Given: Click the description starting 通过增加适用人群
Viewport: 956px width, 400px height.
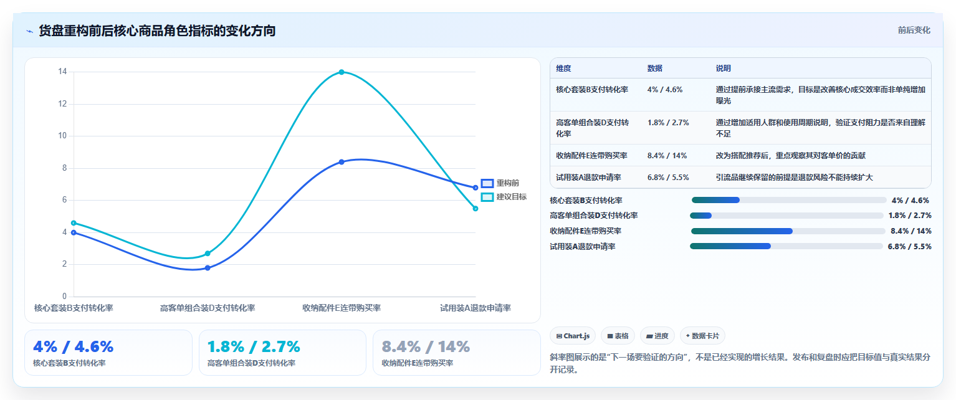Looking at the screenshot, I should [x=821, y=128].
